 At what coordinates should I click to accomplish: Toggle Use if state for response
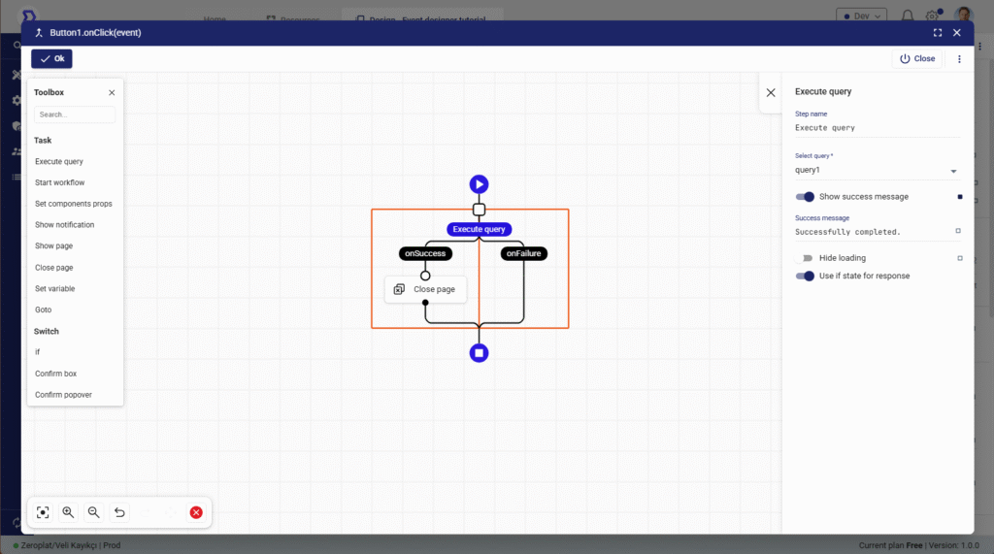pos(805,277)
